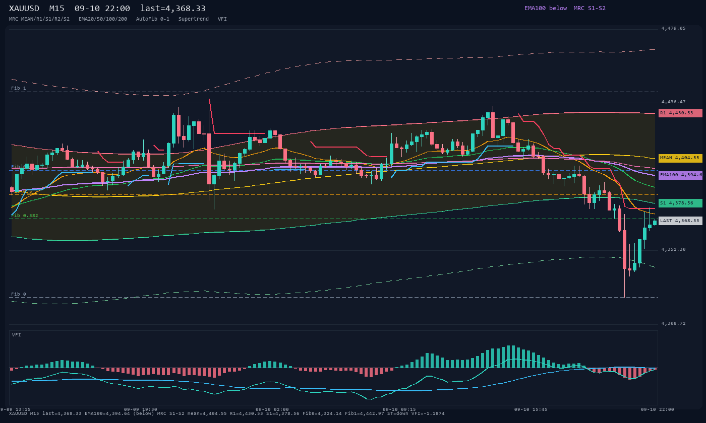Select the 'Supertrend' indicator label
This screenshot has width=706, height=423.
pyautogui.click(x=194, y=19)
